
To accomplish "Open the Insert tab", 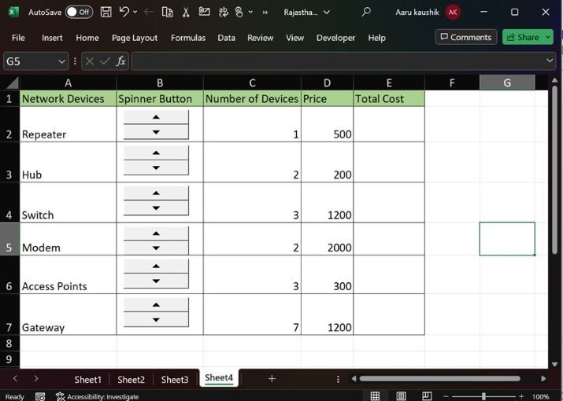I will pyautogui.click(x=52, y=38).
